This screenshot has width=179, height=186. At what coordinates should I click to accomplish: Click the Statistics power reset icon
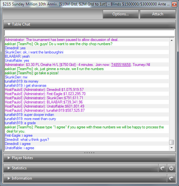coord(171,168)
